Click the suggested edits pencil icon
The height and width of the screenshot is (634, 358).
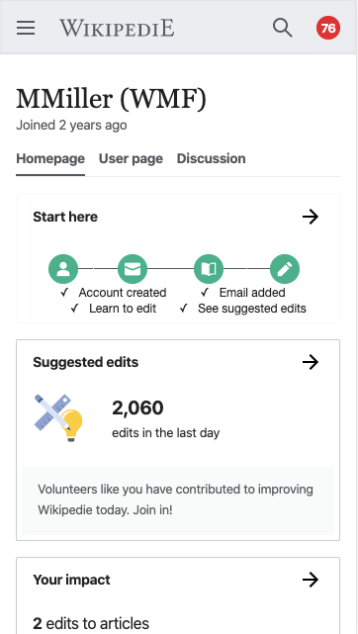coord(285,269)
